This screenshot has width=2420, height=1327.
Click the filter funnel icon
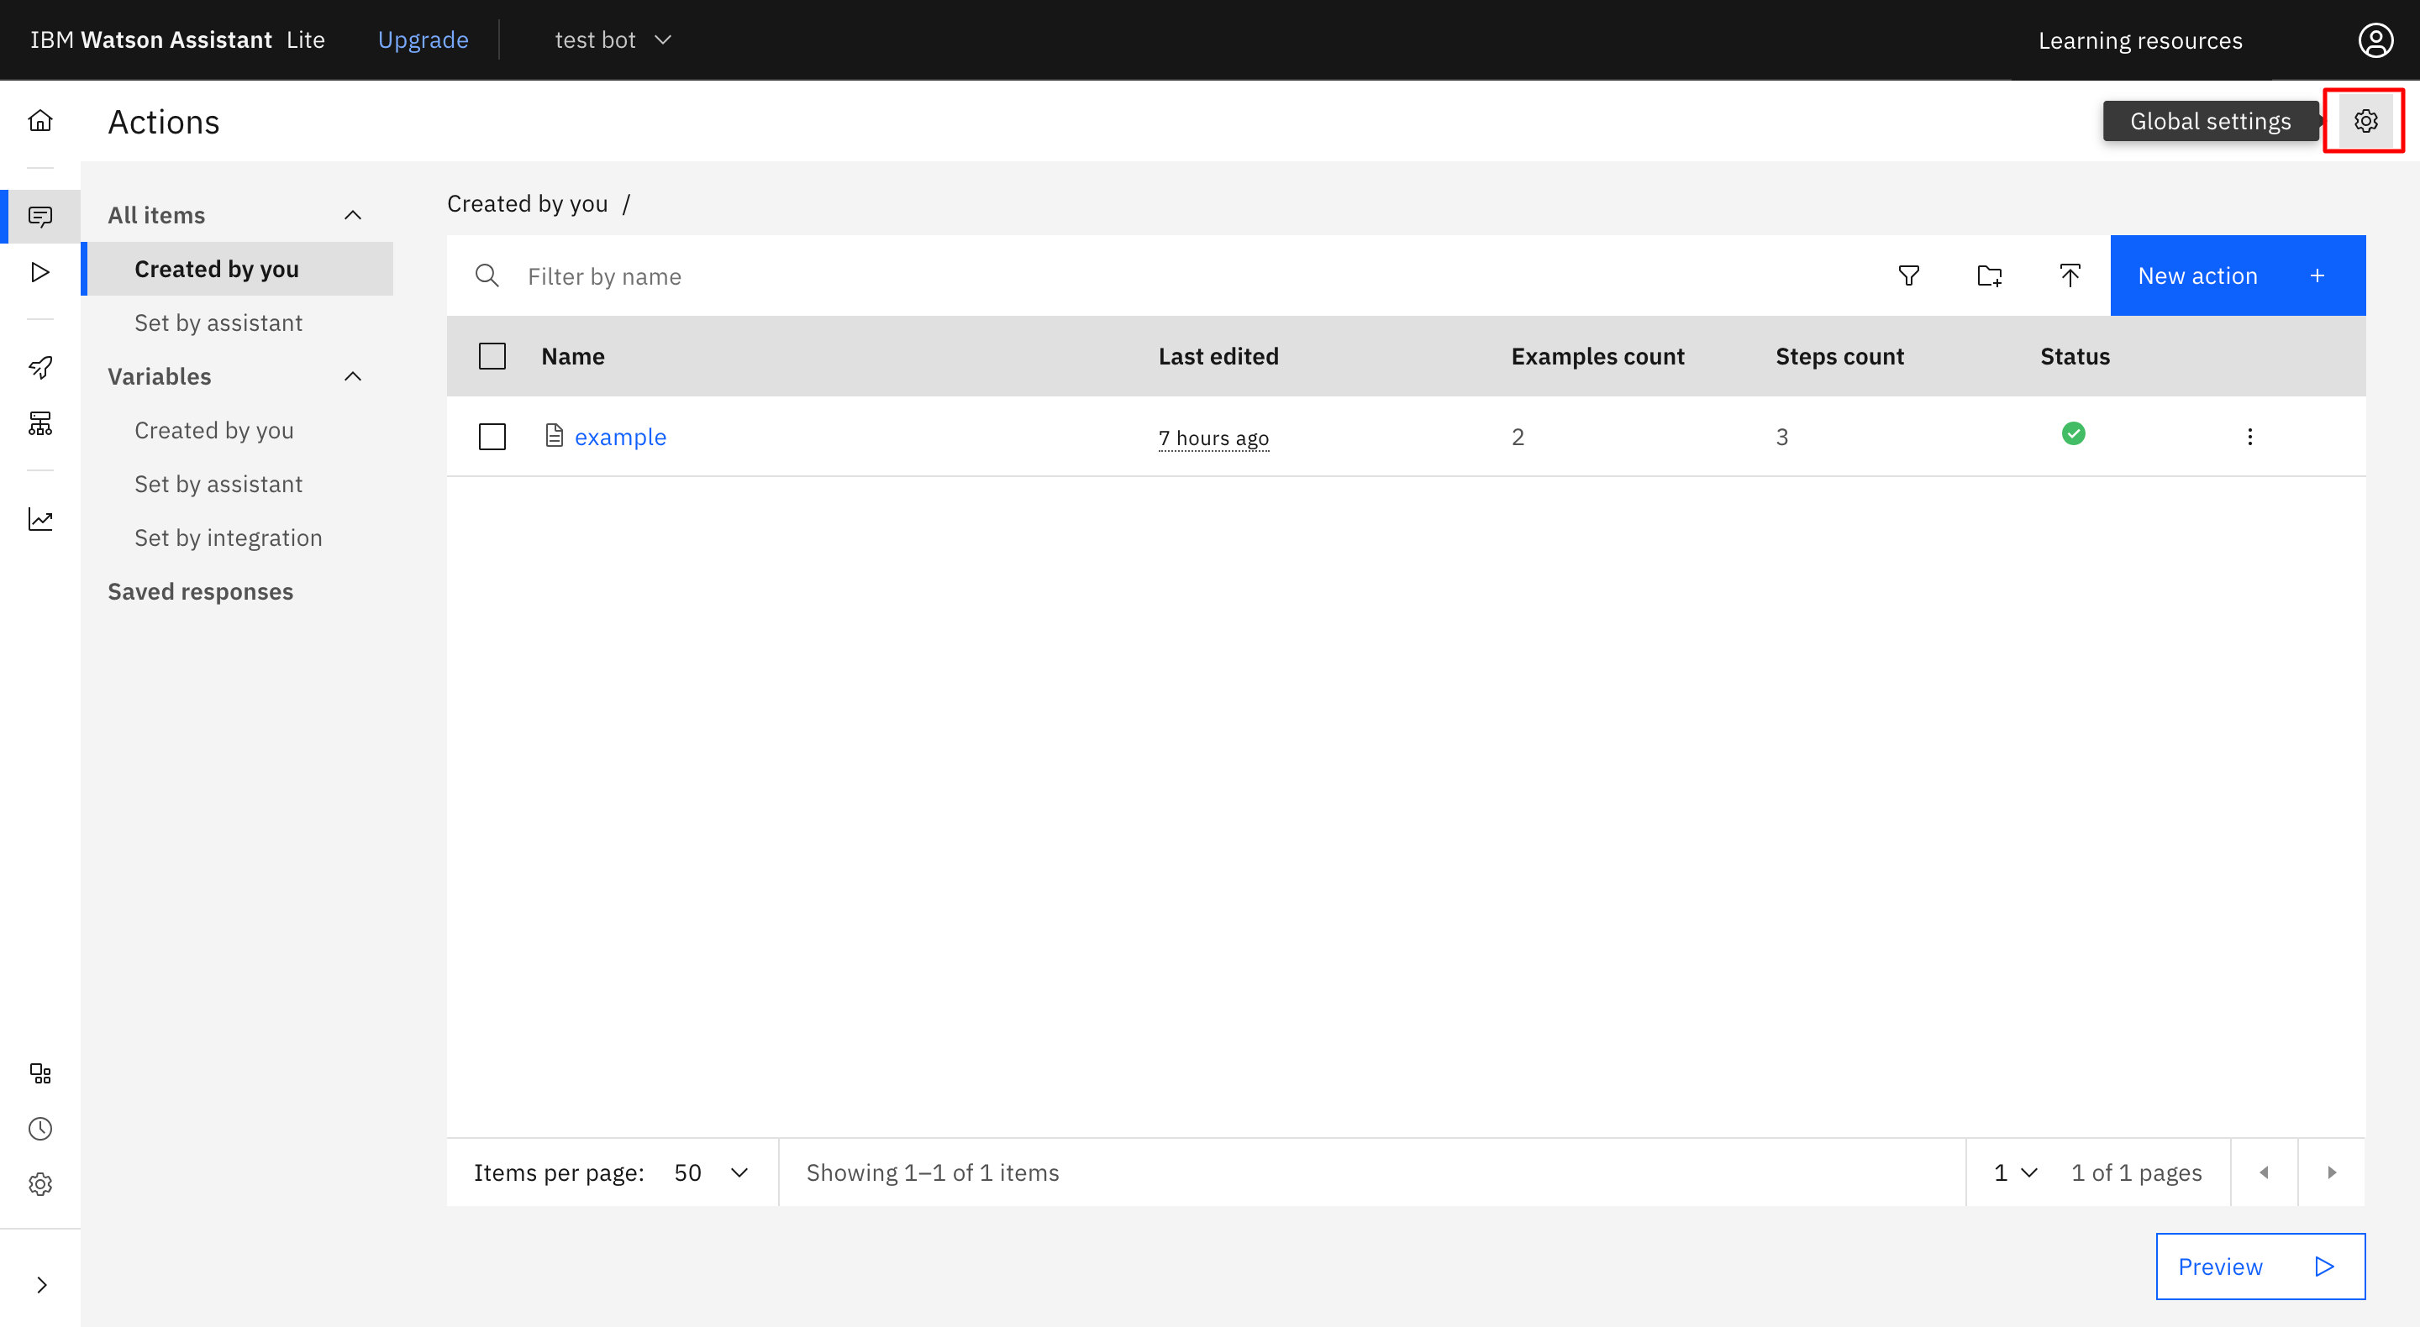(x=1908, y=276)
